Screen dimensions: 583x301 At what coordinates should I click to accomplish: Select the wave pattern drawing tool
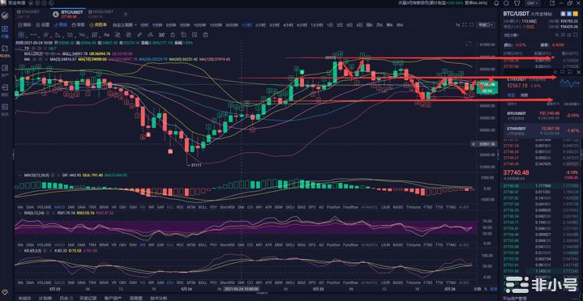[x=82, y=35]
